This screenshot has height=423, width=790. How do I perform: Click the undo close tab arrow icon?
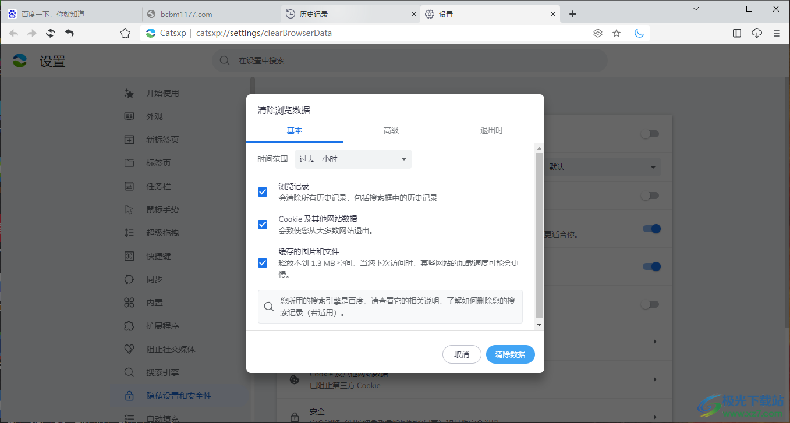click(x=69, y=33)
